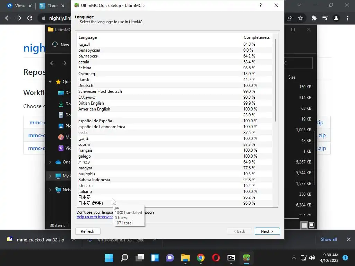Open File Explorer from the taskbar

(185, 258)
